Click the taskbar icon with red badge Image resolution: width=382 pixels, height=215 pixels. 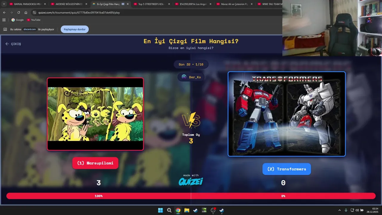coord(213,210)
